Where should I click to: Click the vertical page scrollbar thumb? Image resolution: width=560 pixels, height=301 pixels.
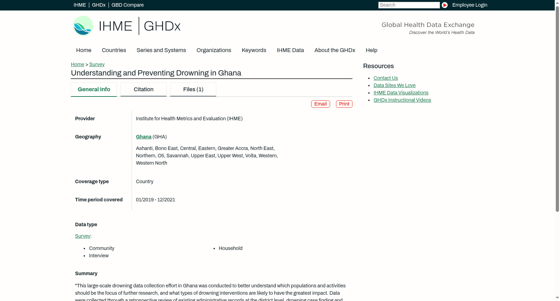(x=557, y=108)
